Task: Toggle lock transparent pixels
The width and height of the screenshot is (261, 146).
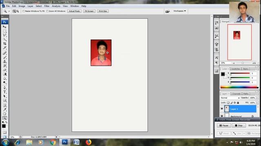Action: pos(228,103)
